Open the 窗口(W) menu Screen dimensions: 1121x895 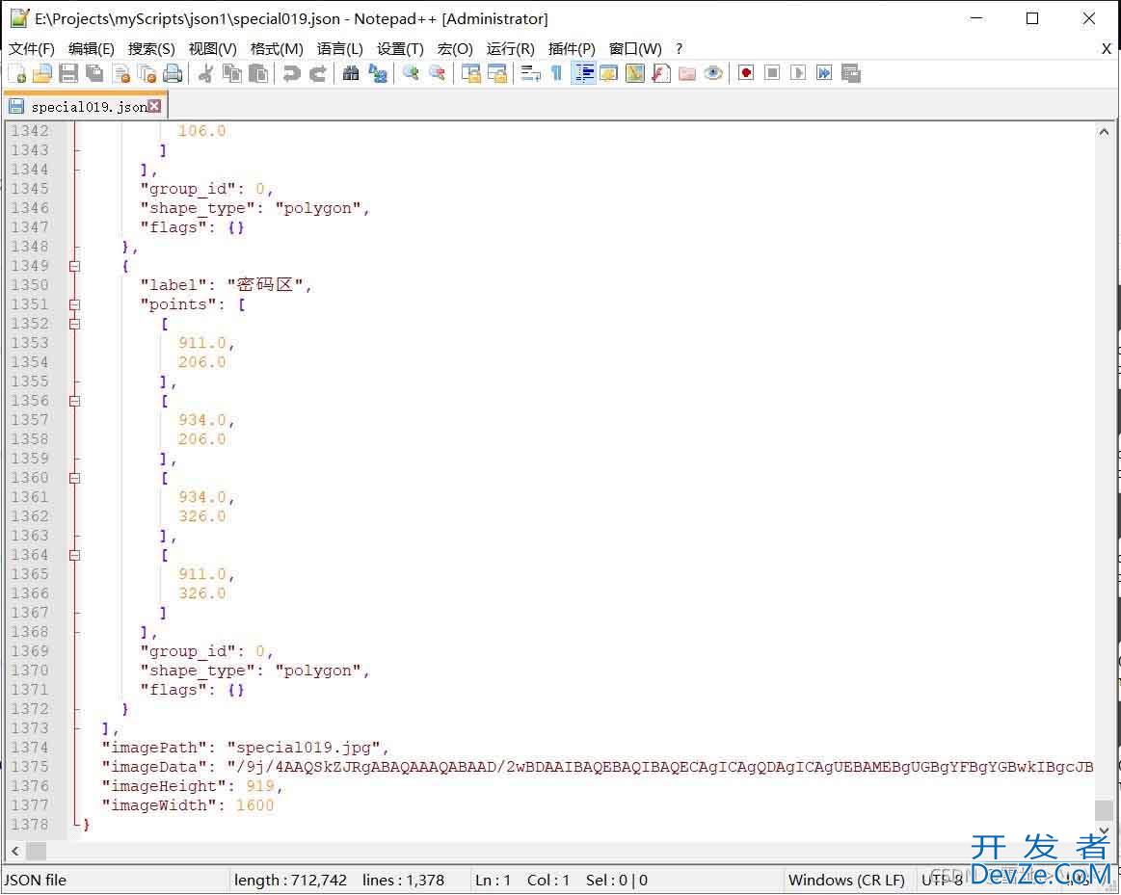[x=635, y=48]
